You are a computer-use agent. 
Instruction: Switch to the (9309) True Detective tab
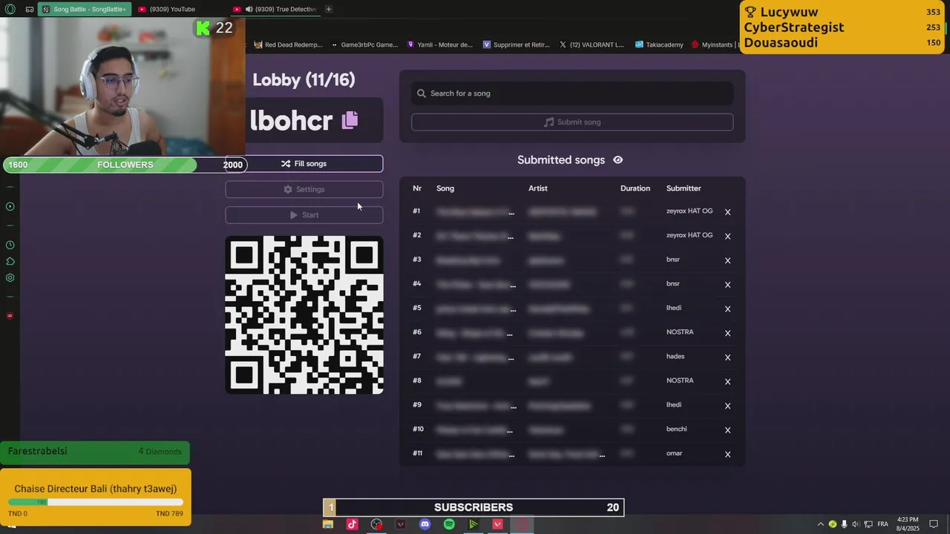coord(275,9)
